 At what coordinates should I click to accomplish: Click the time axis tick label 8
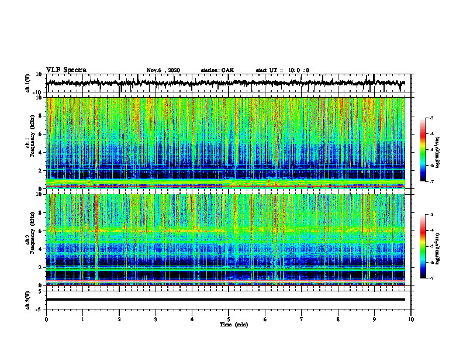click(338, 319)
